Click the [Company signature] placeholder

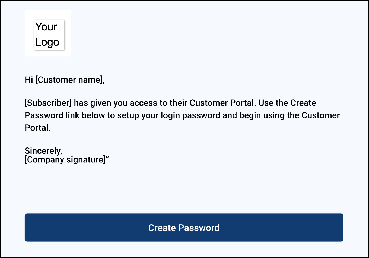click(x=64, y=160)
